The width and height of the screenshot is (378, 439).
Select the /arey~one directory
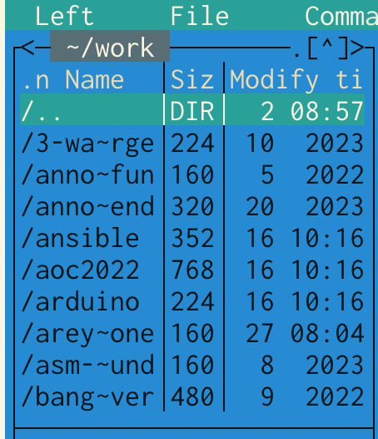point(192,333)
